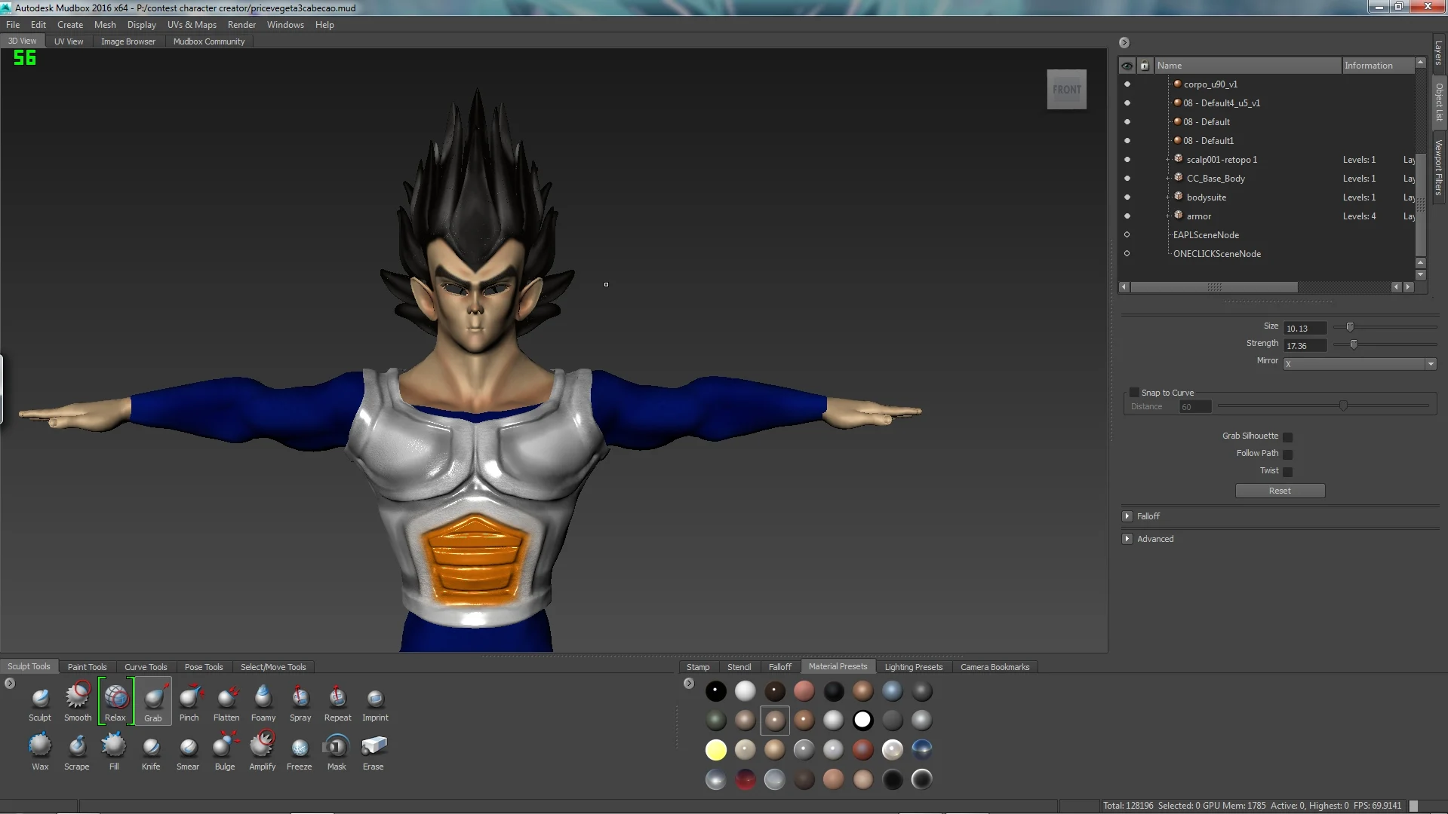
Task: Click the lock column header icon
Action: click(1144, 66)
